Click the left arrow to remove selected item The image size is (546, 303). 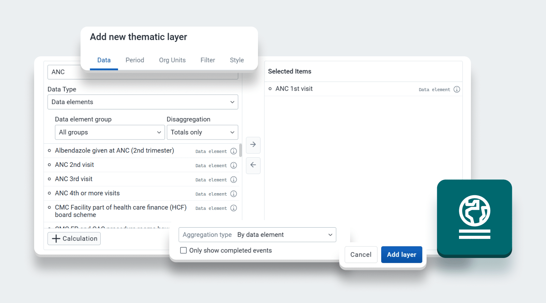[x=253, y=165]
